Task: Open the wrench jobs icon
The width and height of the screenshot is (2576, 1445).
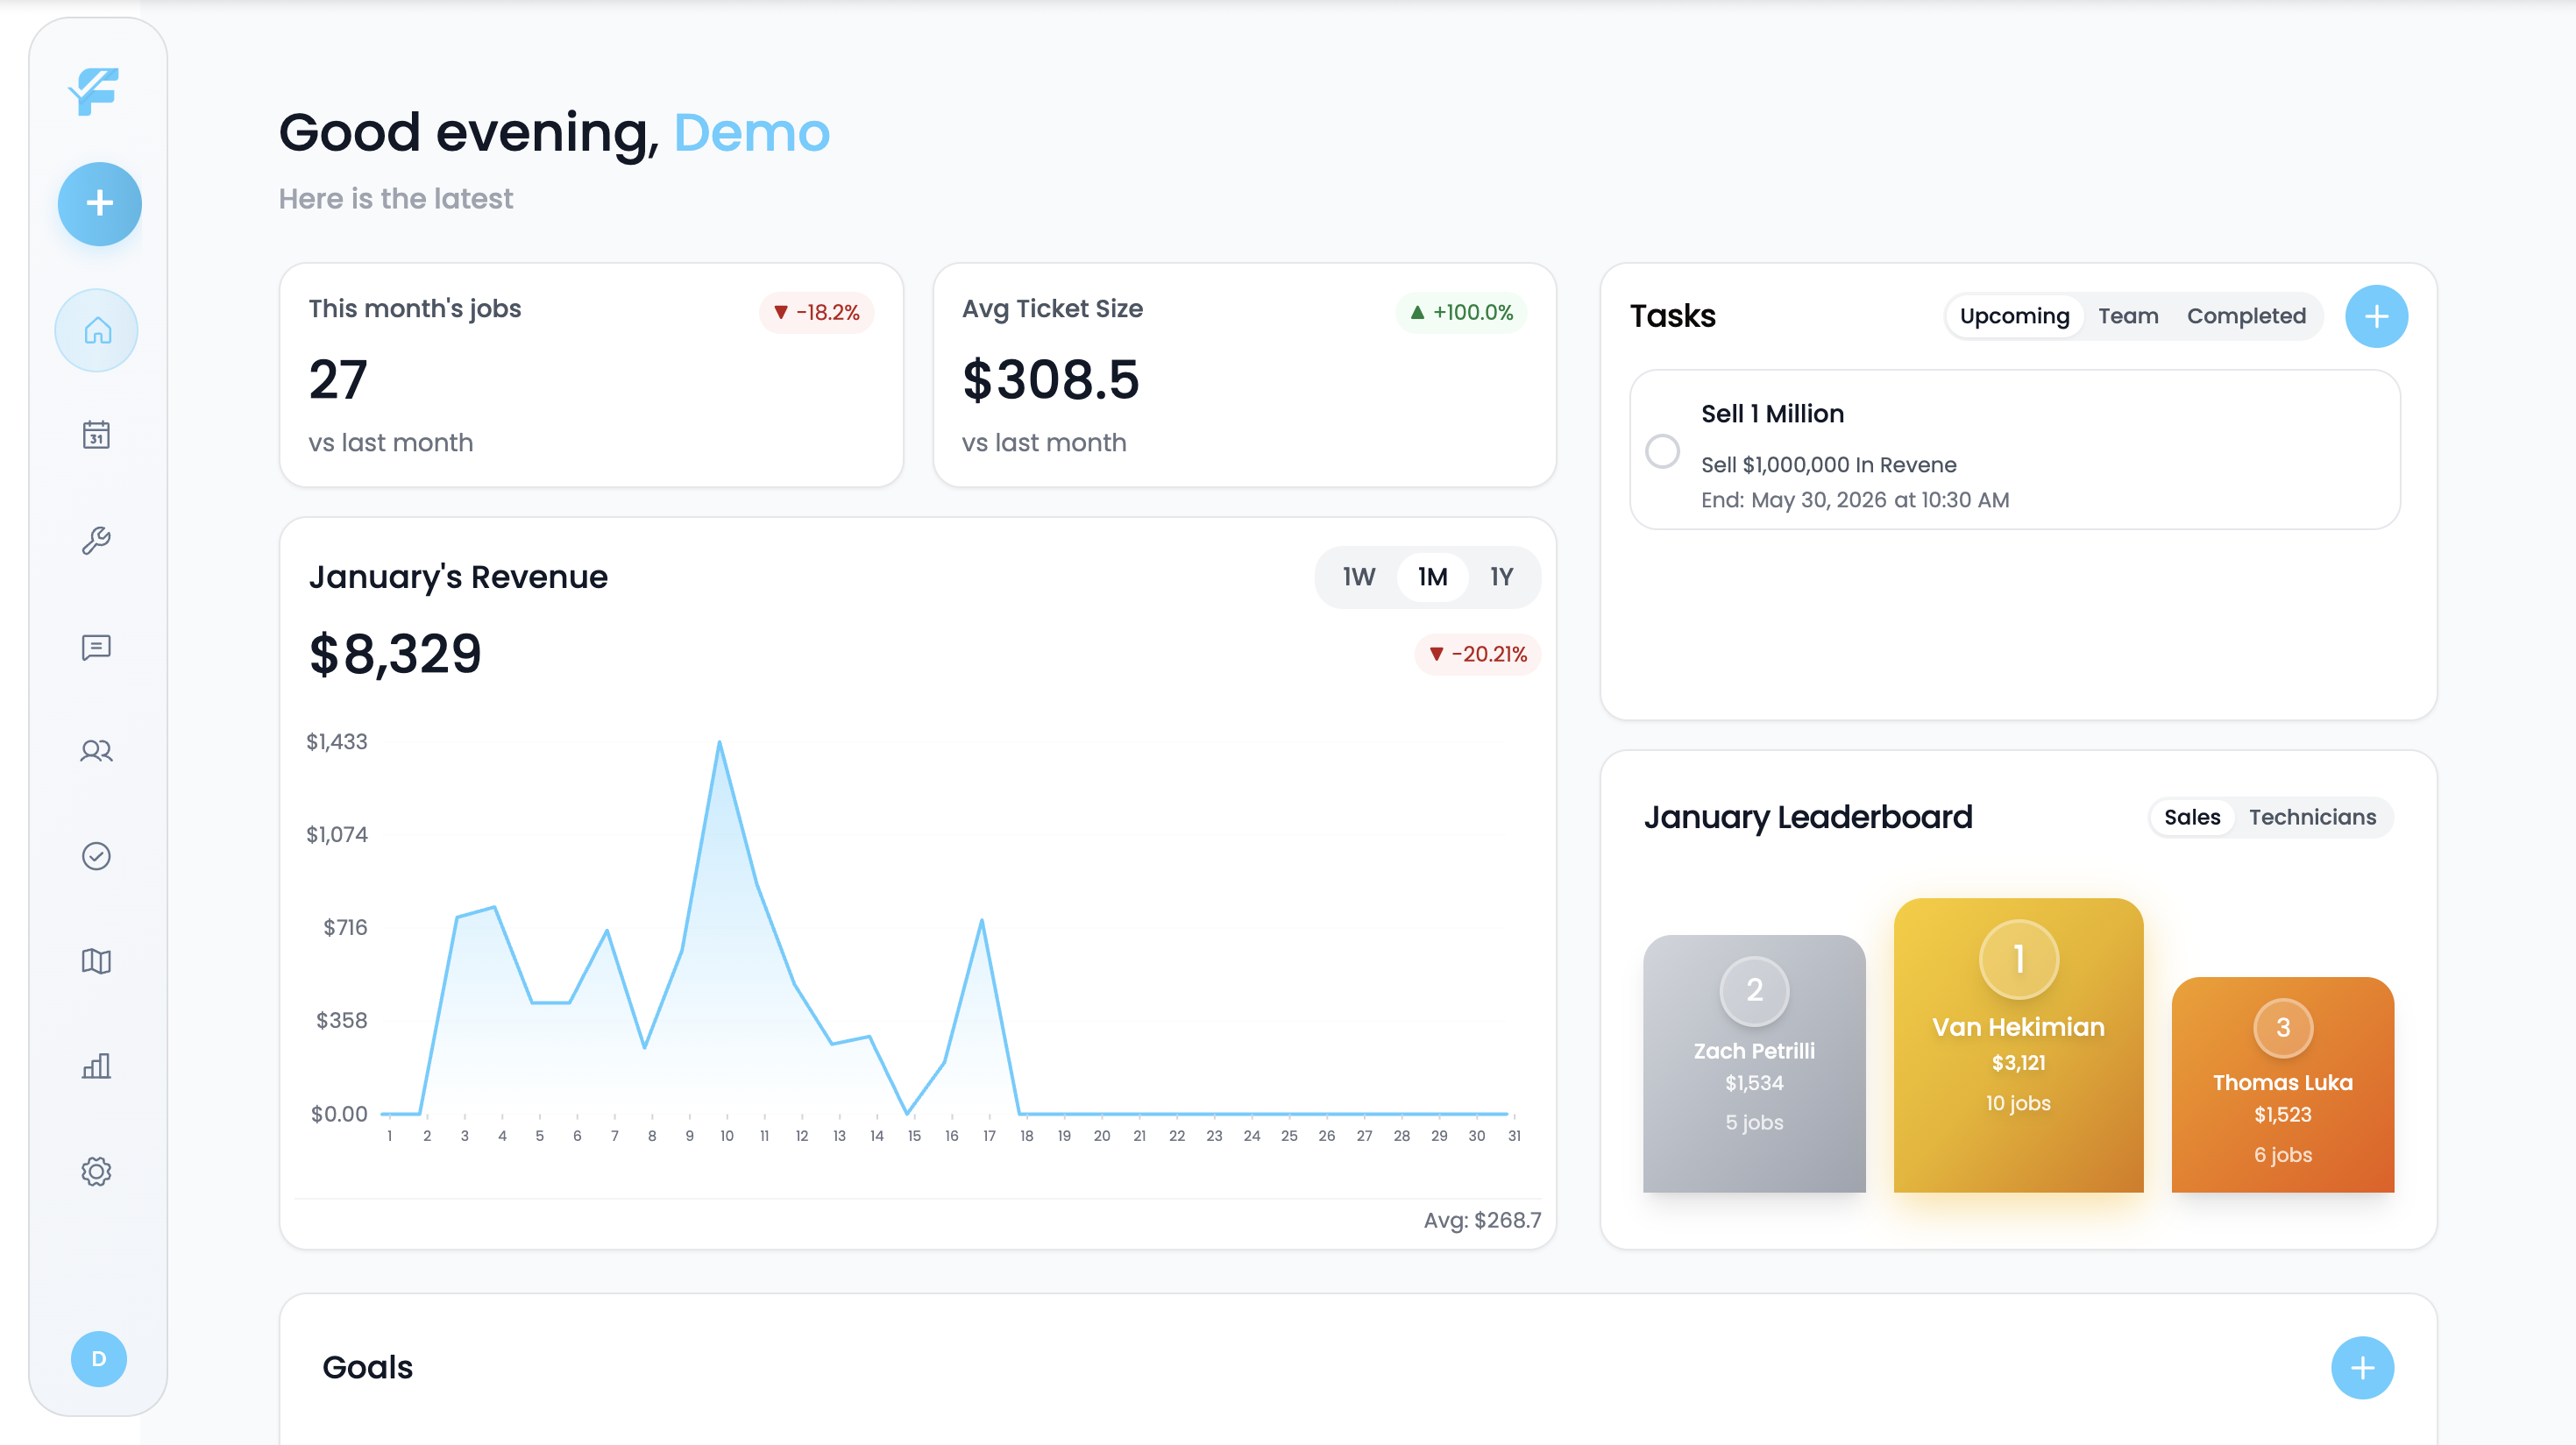Action: pos(97,541)
